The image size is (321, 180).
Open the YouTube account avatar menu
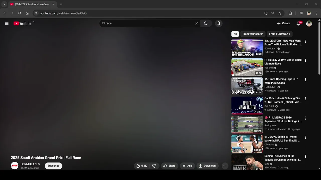tap(309, 23)
